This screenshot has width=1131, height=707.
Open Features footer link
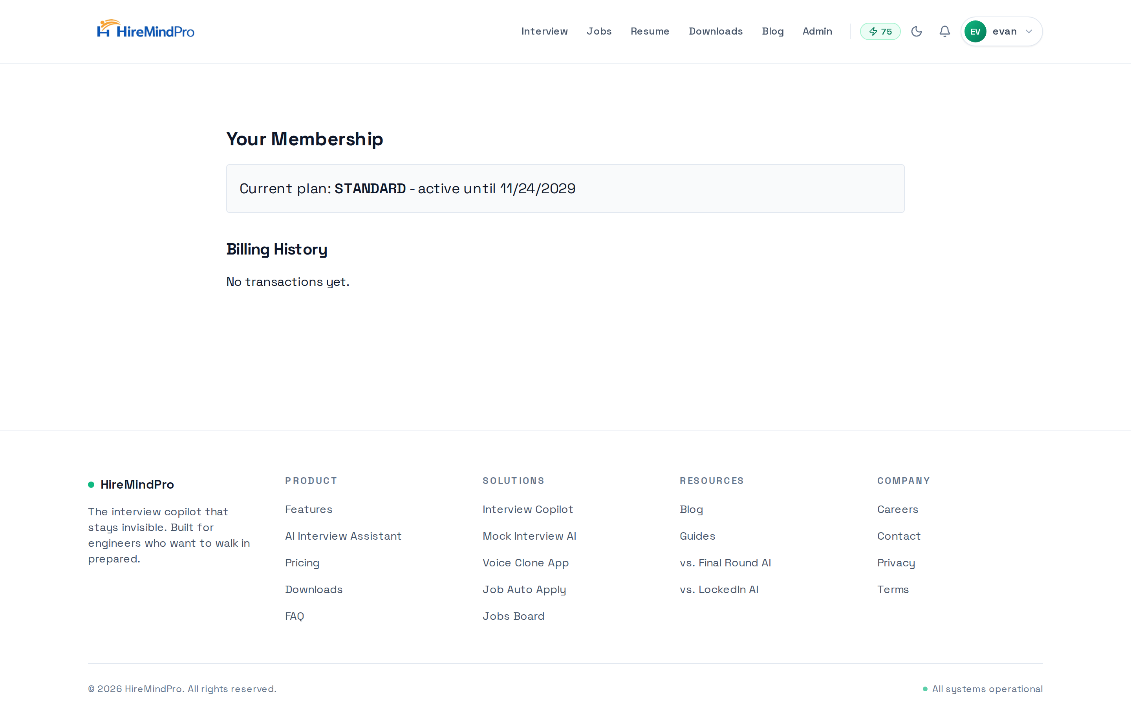tap(308, 509)
